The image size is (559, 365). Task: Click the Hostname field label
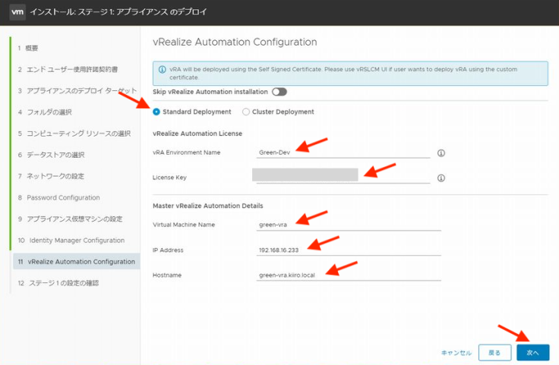coord(167,275)
